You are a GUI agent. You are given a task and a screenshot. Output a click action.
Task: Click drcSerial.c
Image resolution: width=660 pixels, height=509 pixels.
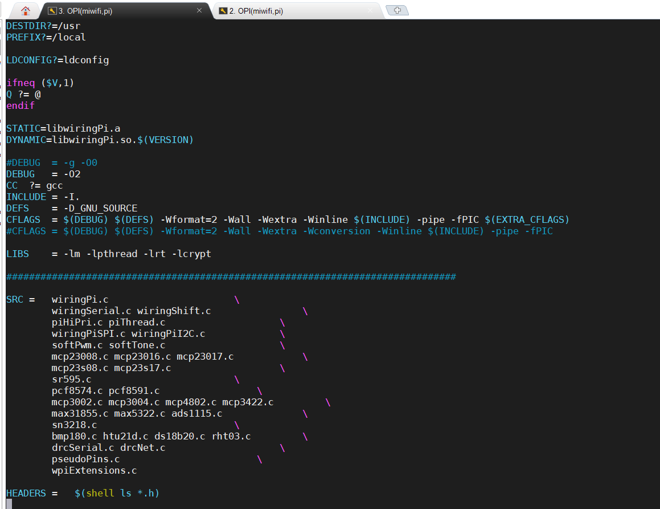[x=83, y=447]
